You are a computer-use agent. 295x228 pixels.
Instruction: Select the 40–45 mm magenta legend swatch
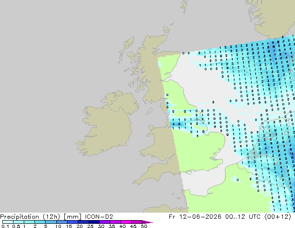click(x=126, y=222)
